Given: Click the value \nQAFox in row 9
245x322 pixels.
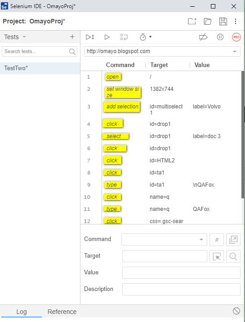Looking at the screenshot, I should pos(203,185).
